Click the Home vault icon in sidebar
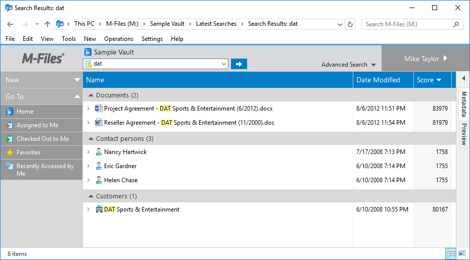The width and height of the screenshot is (470, 260). point(10,112)
